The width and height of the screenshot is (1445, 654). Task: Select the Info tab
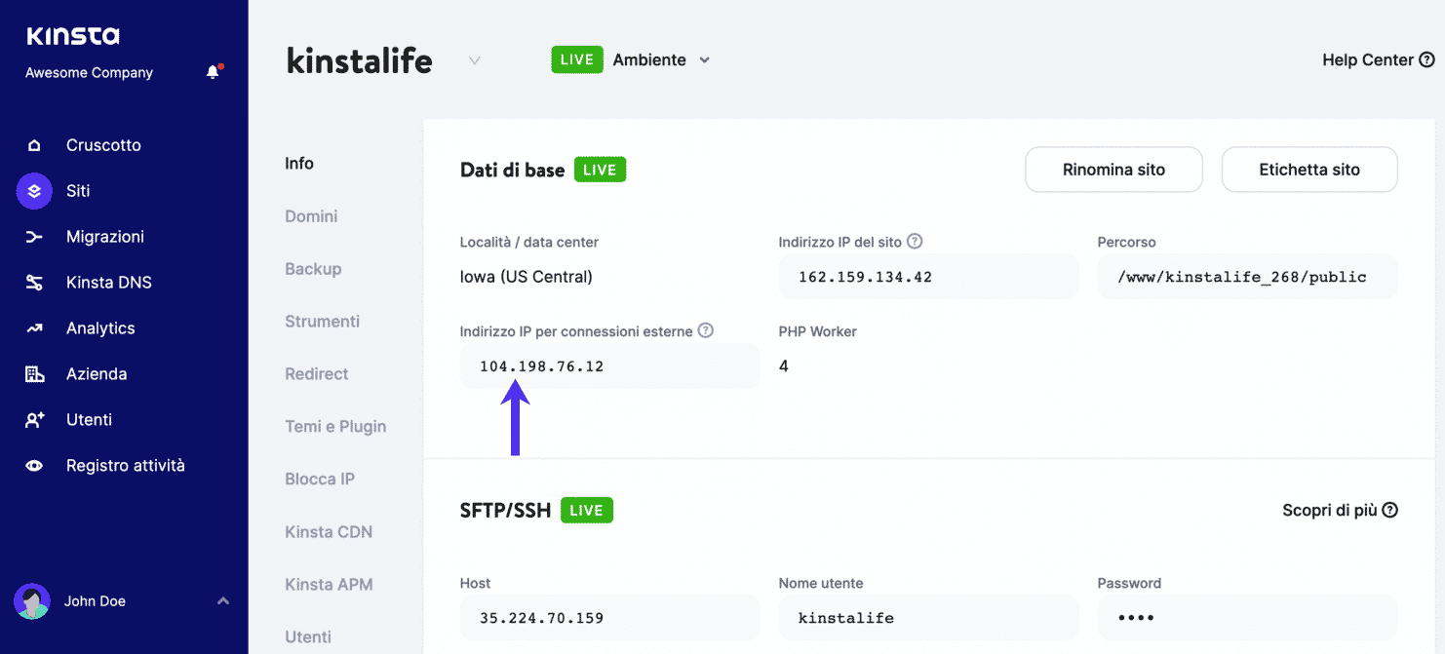tap(299, 164)
